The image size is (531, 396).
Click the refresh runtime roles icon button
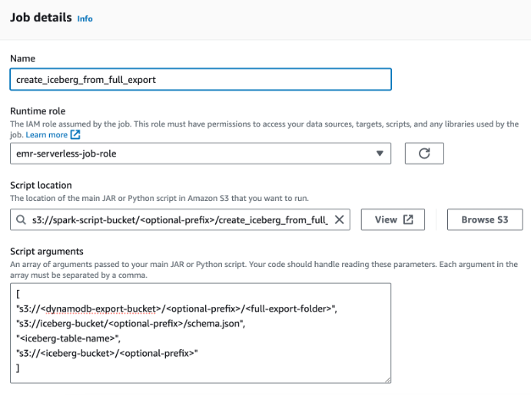(x=424, y=153)
